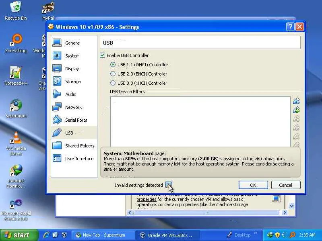Click the horizontal scrollbar thumb
322x241 pixels.
pyautogui.click(x=207, y=213)
